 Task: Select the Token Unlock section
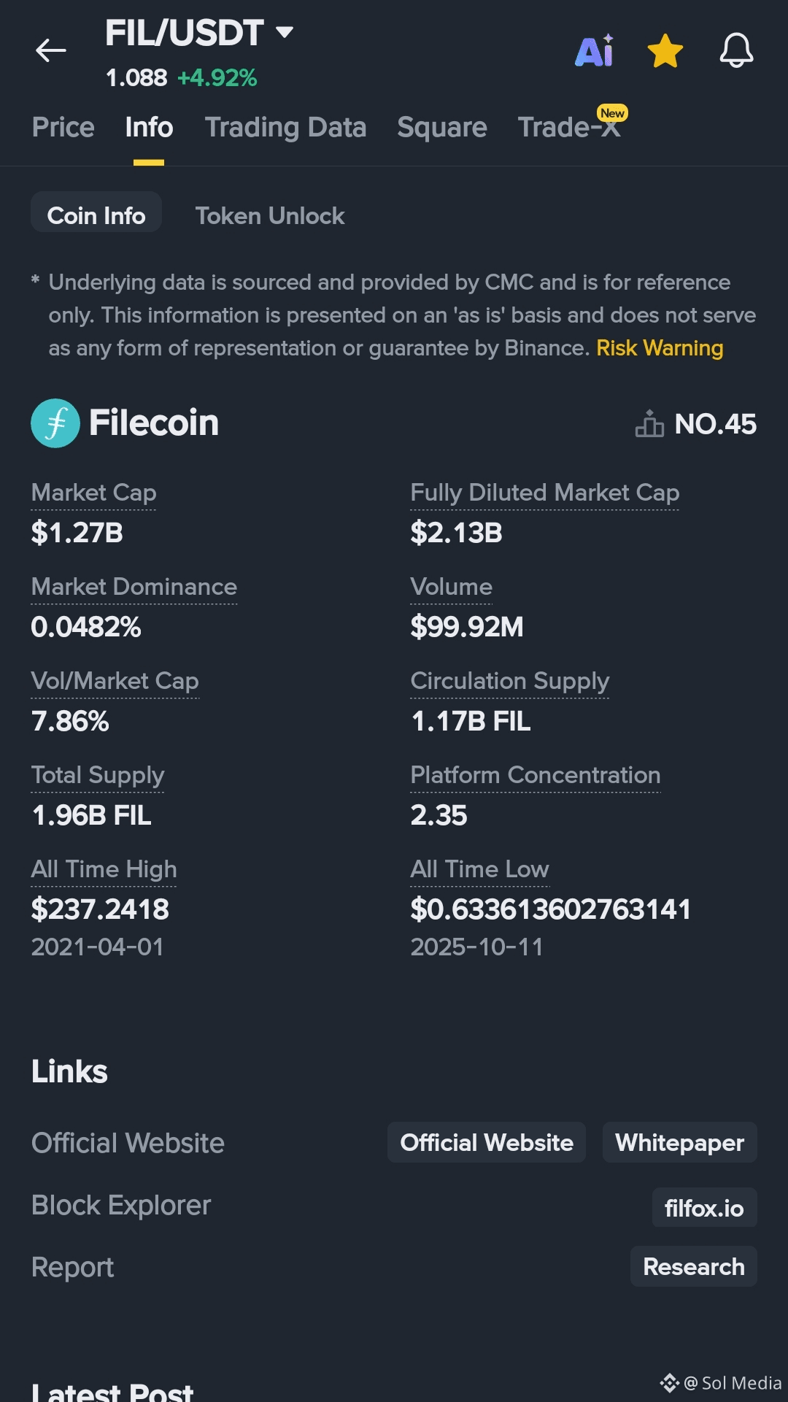[270, 216]
